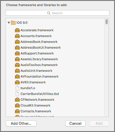This screenshot has height=132, width=115.
Task: Click the AVKit.framework toolbox icon
Action: 17,82
